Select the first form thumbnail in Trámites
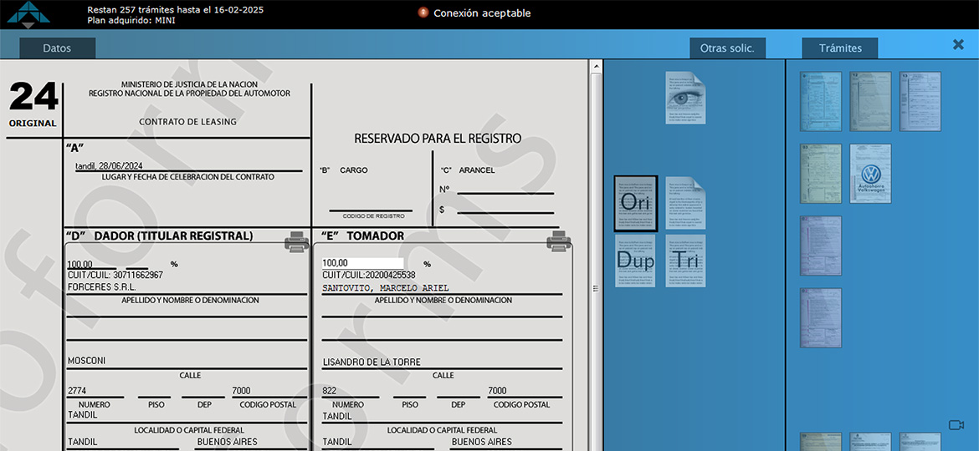979x451 pixels. 820,101
